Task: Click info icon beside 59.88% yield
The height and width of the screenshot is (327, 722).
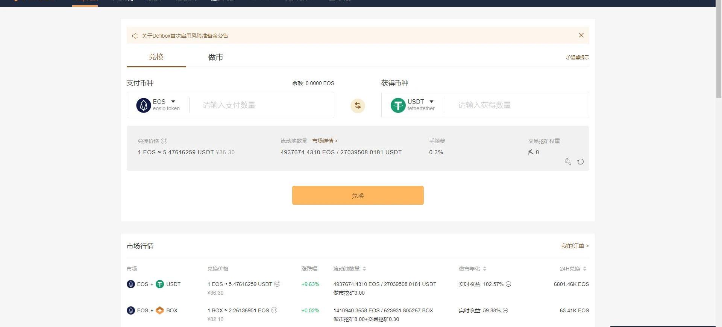Action: [505, 310]
